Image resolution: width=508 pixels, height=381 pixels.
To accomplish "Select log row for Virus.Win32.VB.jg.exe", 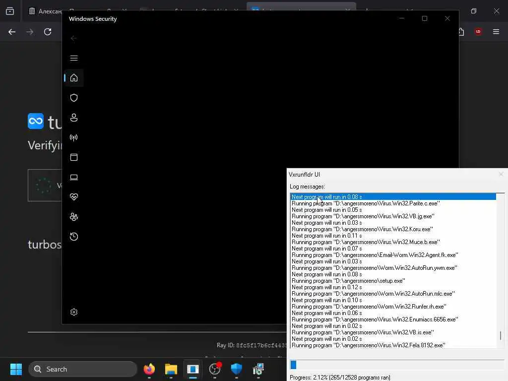I will 393,216.
